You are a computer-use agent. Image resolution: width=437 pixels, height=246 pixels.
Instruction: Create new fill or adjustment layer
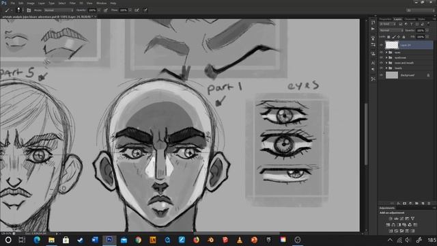pos(410,204)
